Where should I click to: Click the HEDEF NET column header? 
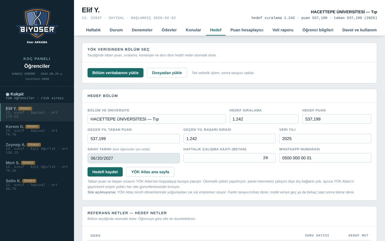358,235
